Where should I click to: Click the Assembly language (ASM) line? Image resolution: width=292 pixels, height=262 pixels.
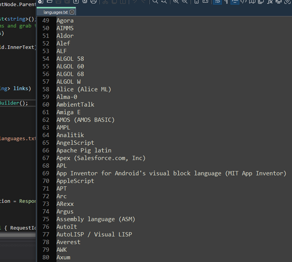[x=96, y=219]
